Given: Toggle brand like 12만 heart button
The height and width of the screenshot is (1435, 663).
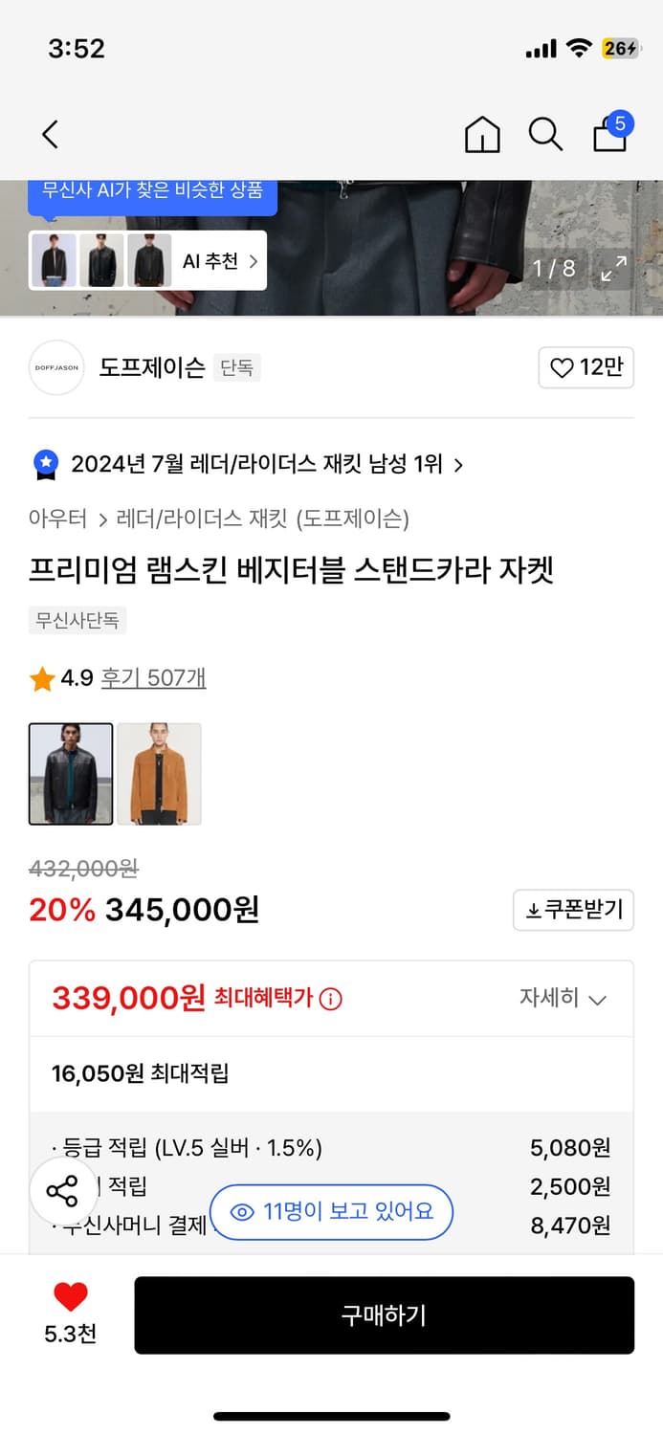Looking at the screenshot, I should click(x=586, y=367).
